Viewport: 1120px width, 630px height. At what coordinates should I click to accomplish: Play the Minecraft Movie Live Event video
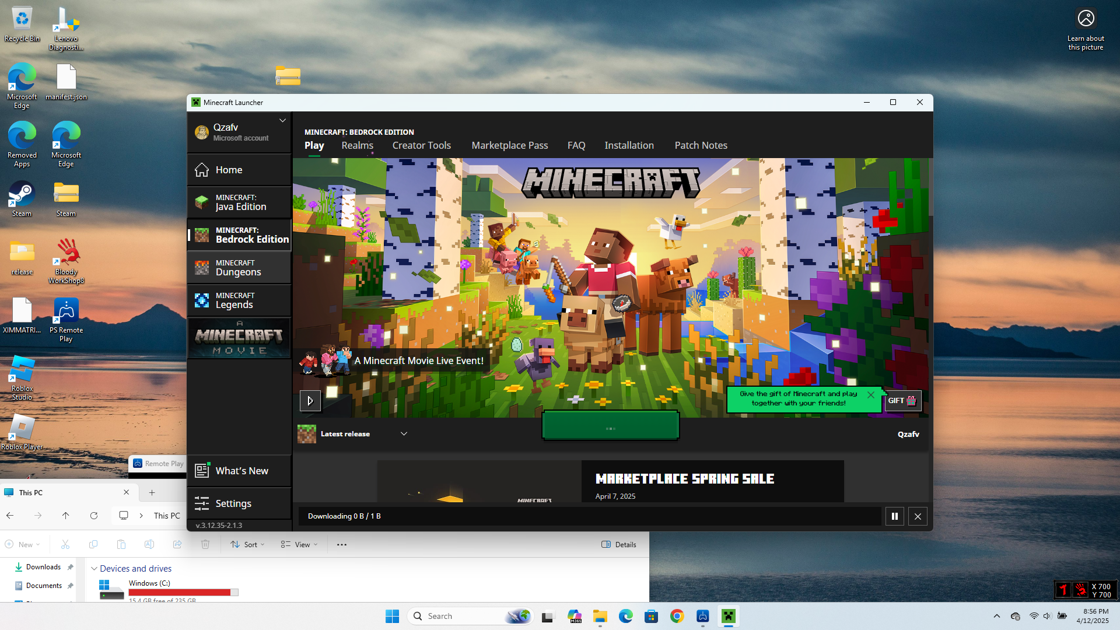310,401
